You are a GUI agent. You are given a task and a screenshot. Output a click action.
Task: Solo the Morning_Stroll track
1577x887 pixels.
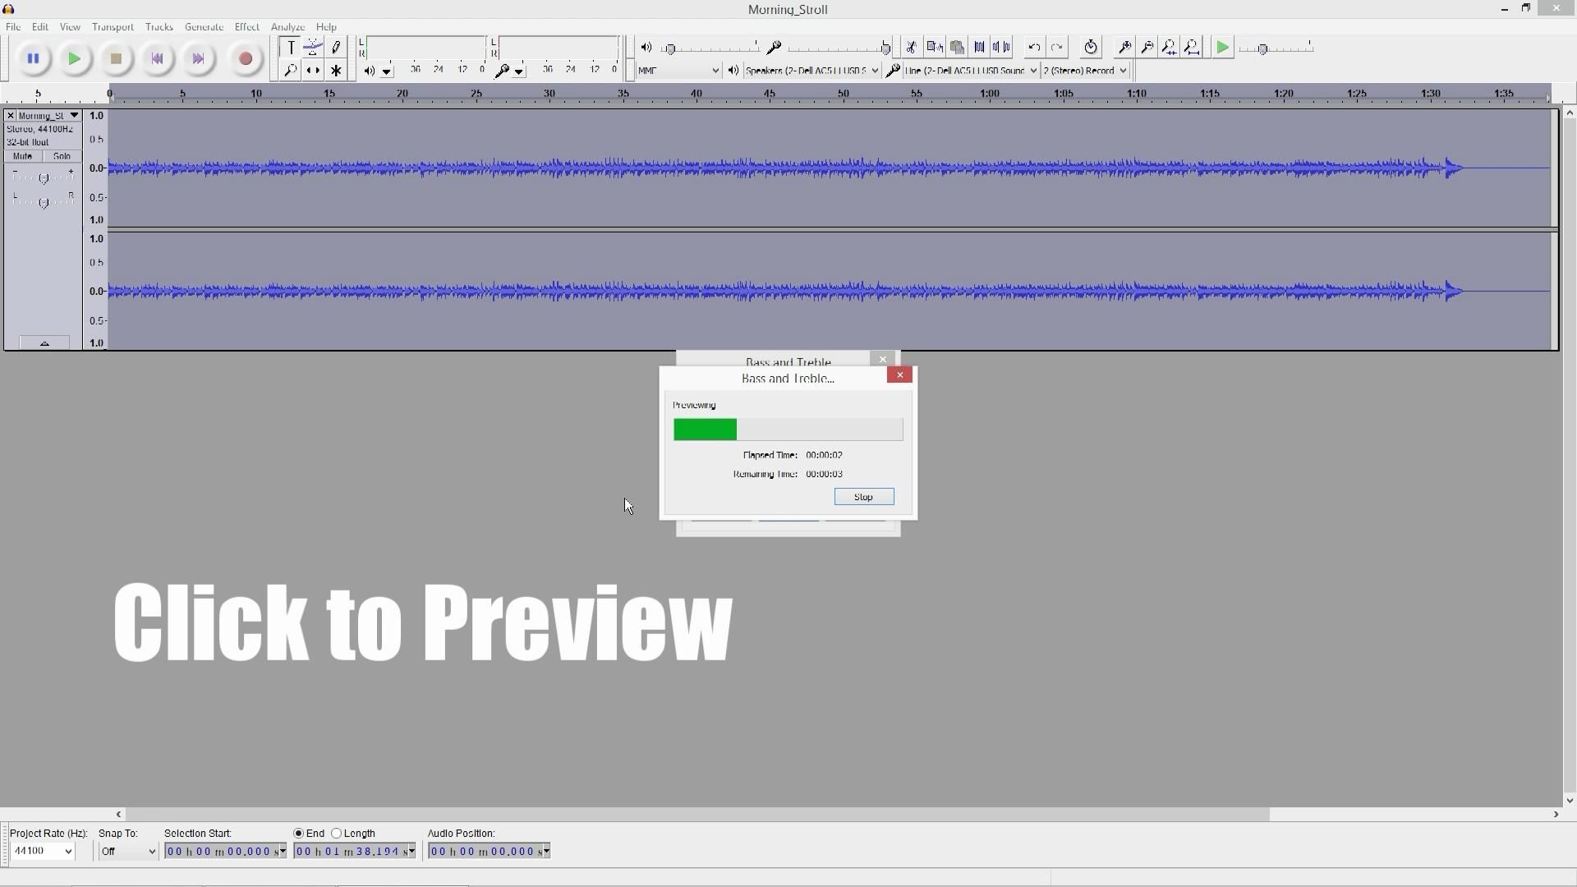coord(62,156)
